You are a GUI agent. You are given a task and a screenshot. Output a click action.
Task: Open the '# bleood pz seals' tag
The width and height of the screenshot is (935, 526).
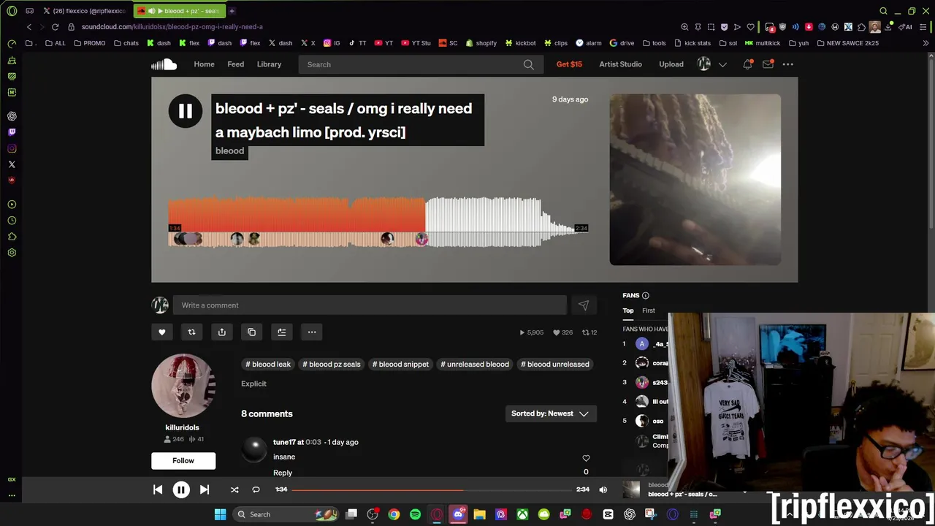(332, 364)
